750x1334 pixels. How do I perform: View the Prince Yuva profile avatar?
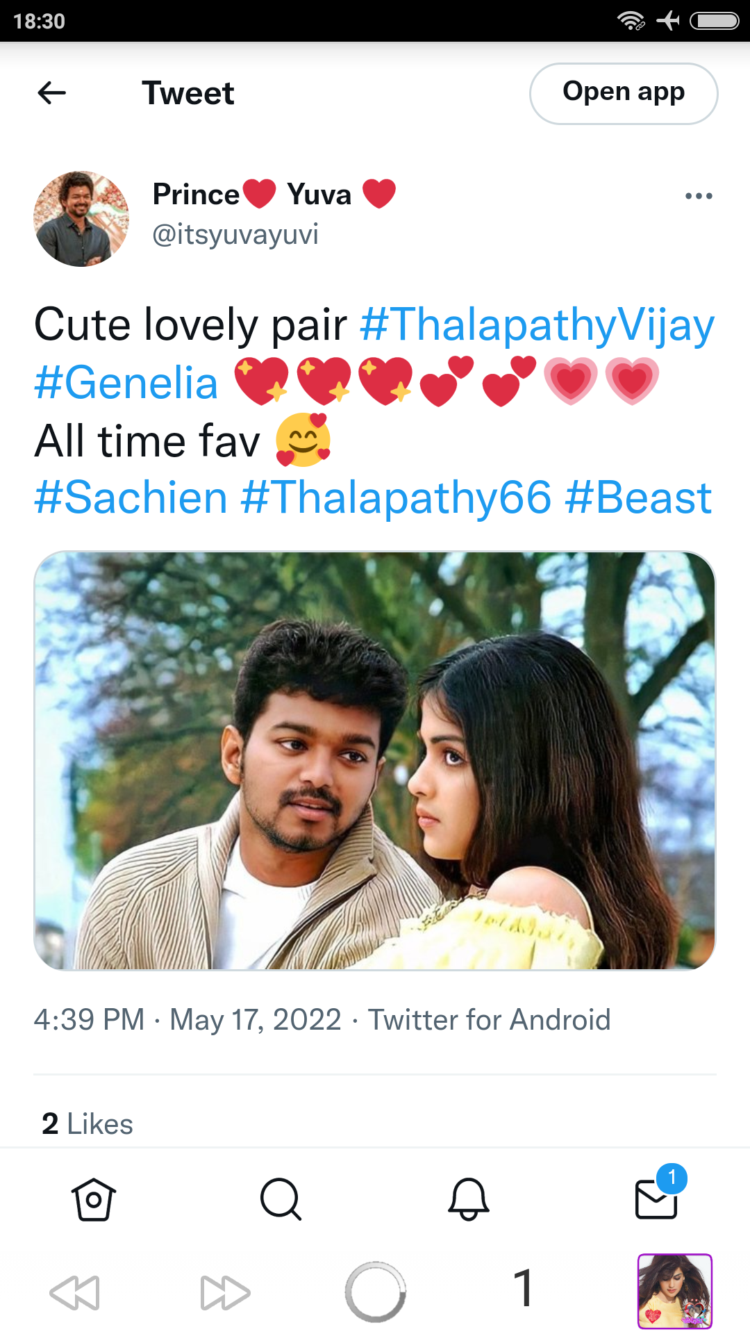(81, 219)
